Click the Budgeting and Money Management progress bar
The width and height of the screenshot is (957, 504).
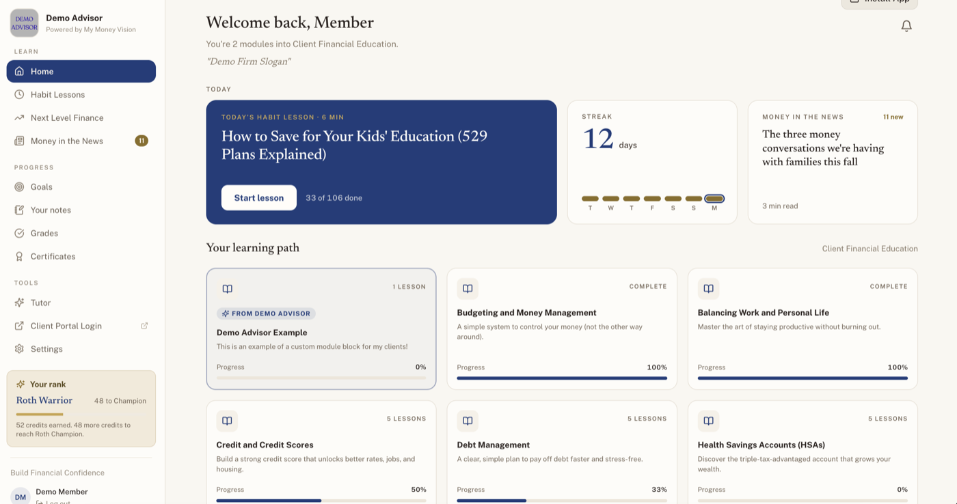point(562,378)
